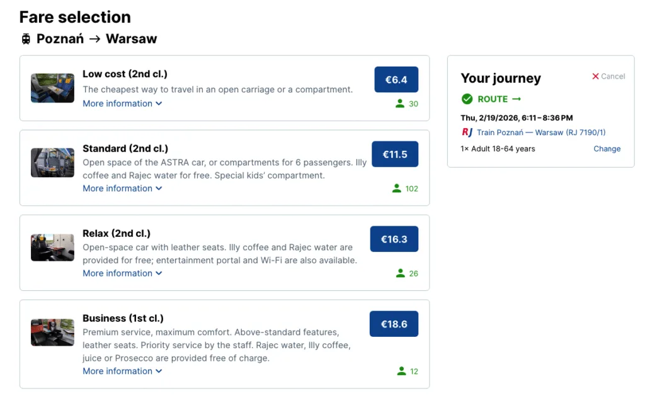Click the RJ carrier logo icon
The image size is (645, 406).
(467, 132)
